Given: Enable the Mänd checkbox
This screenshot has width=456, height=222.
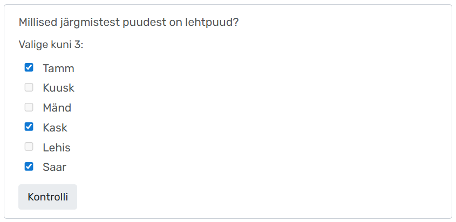Looking at the screenshot, I should click(x=29, y=107).
